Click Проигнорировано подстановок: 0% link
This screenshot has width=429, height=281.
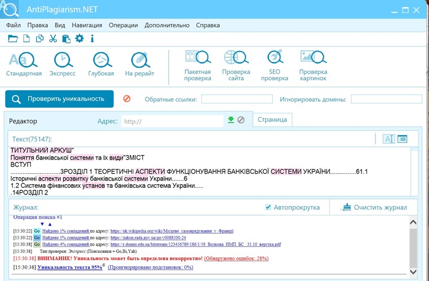[x=151, y=268]
